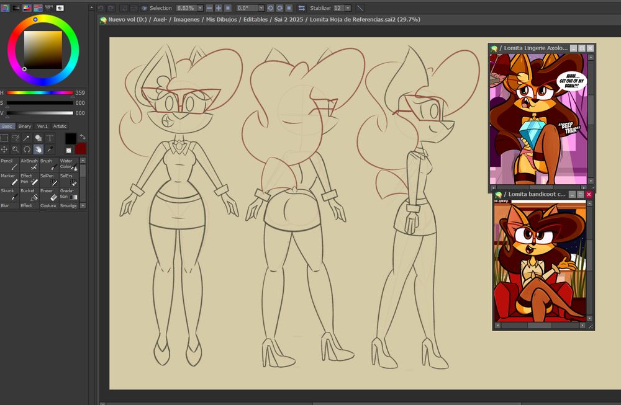Open the rotation angle dropdown
The width and height of the screenshot is (621, 405).
261,8
